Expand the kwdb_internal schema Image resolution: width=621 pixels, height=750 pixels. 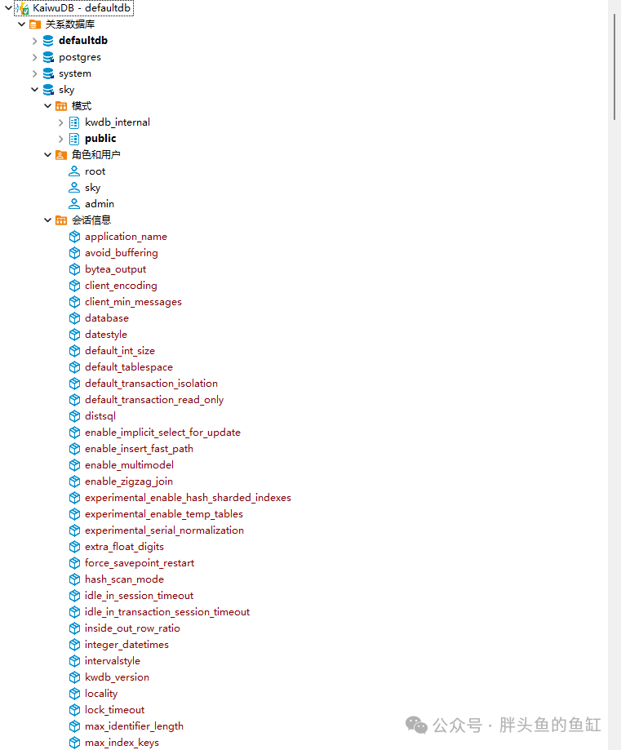pyautogui.click(x=60, y=122)
